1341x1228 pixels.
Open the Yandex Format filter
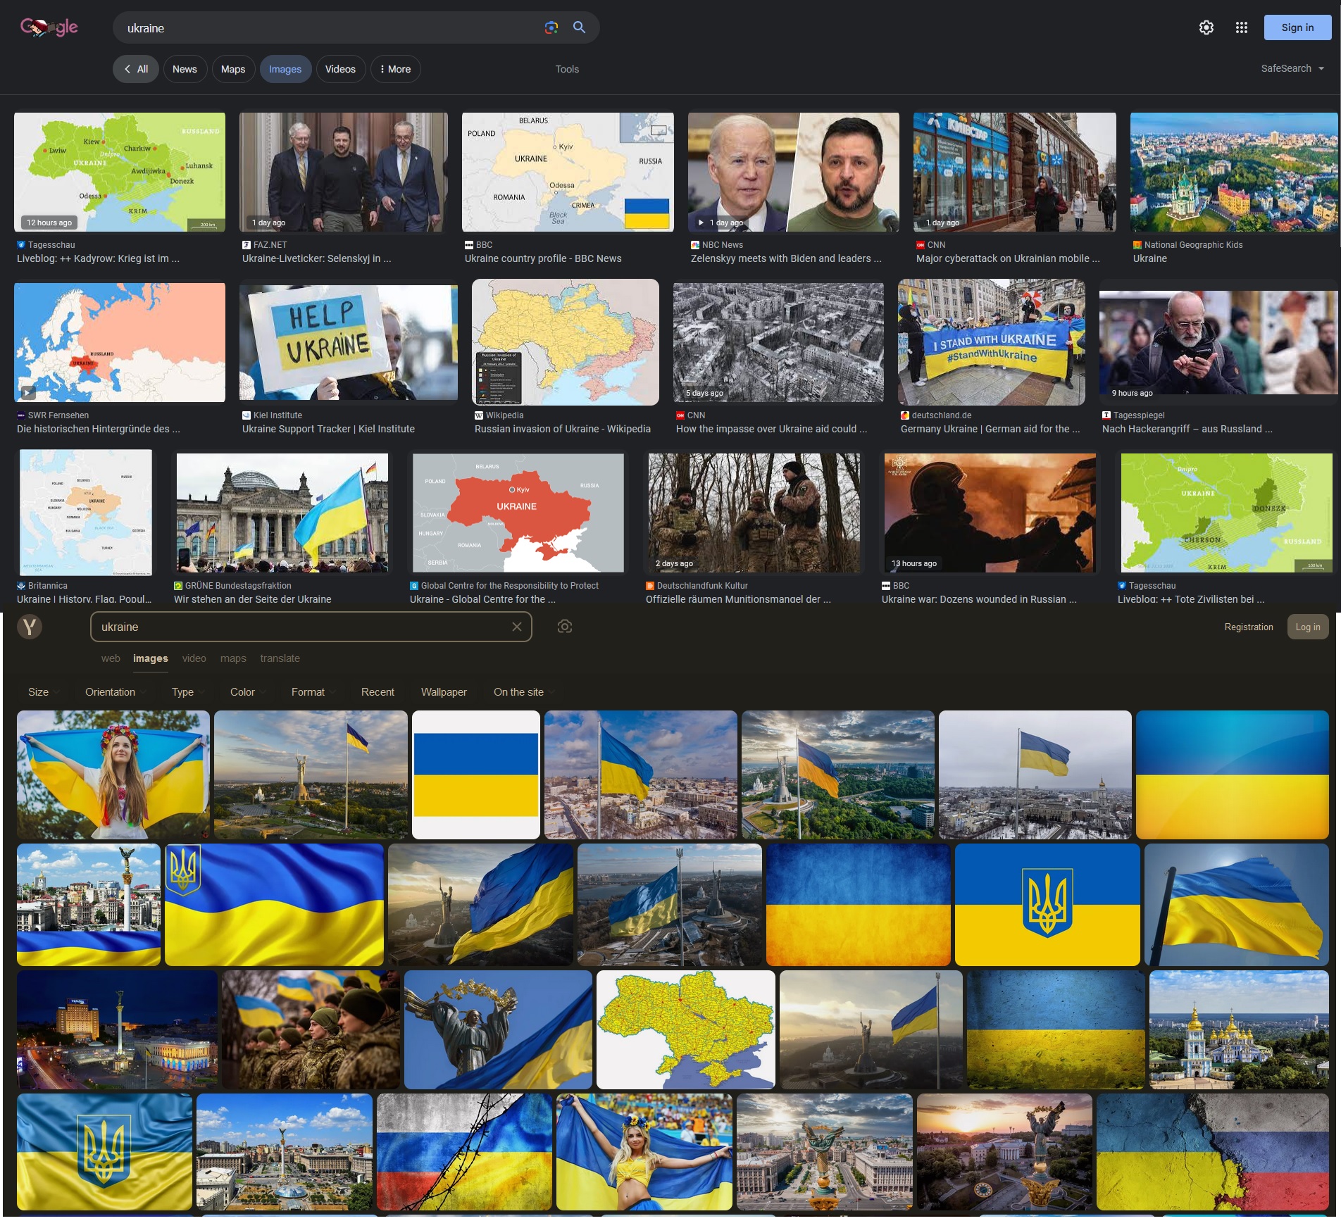click(313, 692)
